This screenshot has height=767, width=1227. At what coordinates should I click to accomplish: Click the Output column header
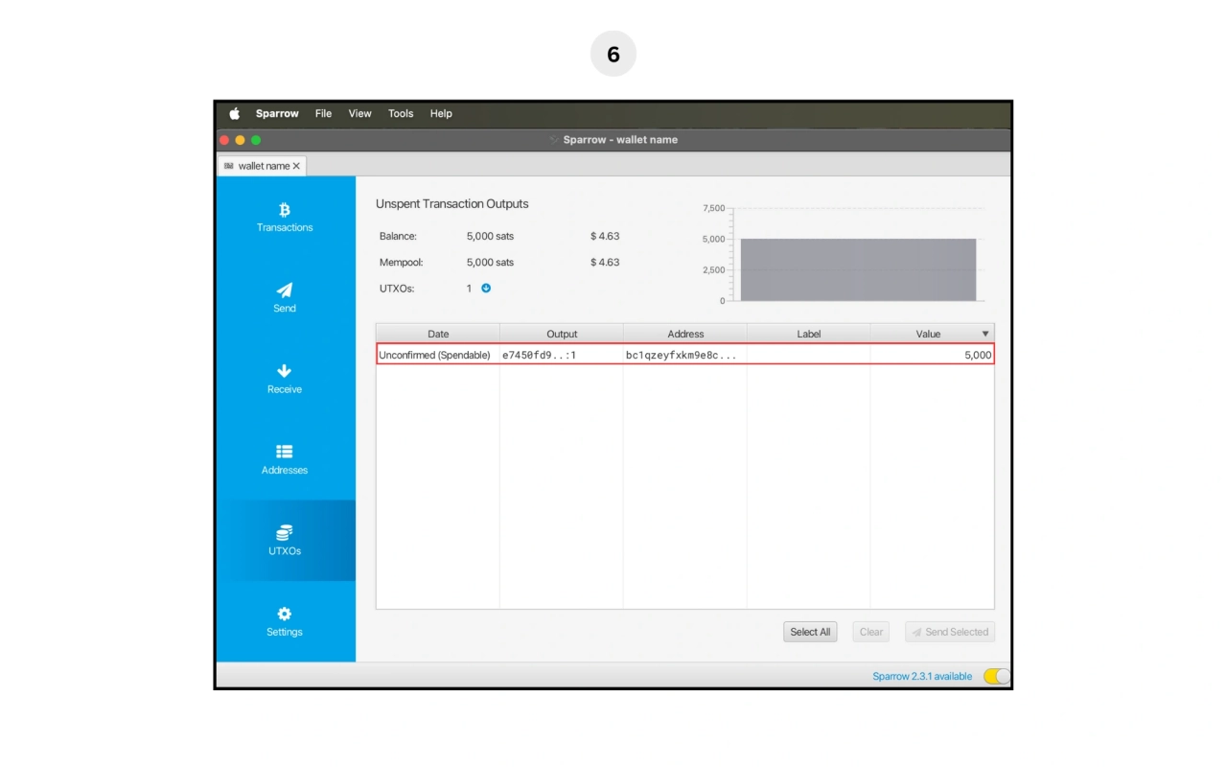562,334
